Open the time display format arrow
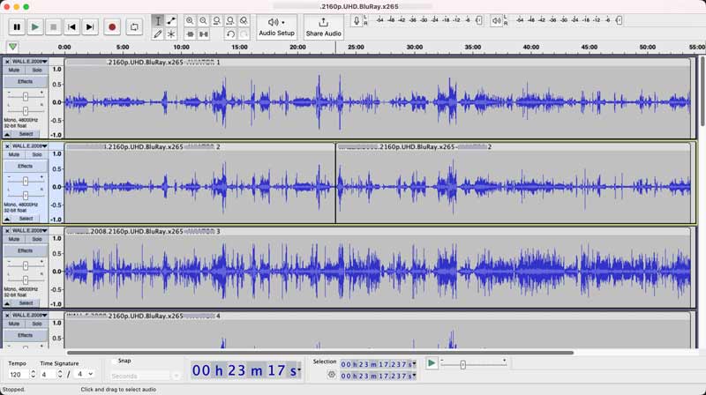706x395 pixels. (298, 370)
